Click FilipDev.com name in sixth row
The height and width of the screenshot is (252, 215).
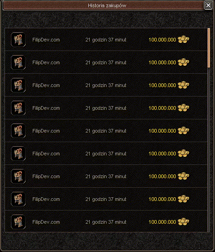click(46, 154)
